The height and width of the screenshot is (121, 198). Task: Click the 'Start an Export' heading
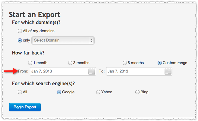35,15
